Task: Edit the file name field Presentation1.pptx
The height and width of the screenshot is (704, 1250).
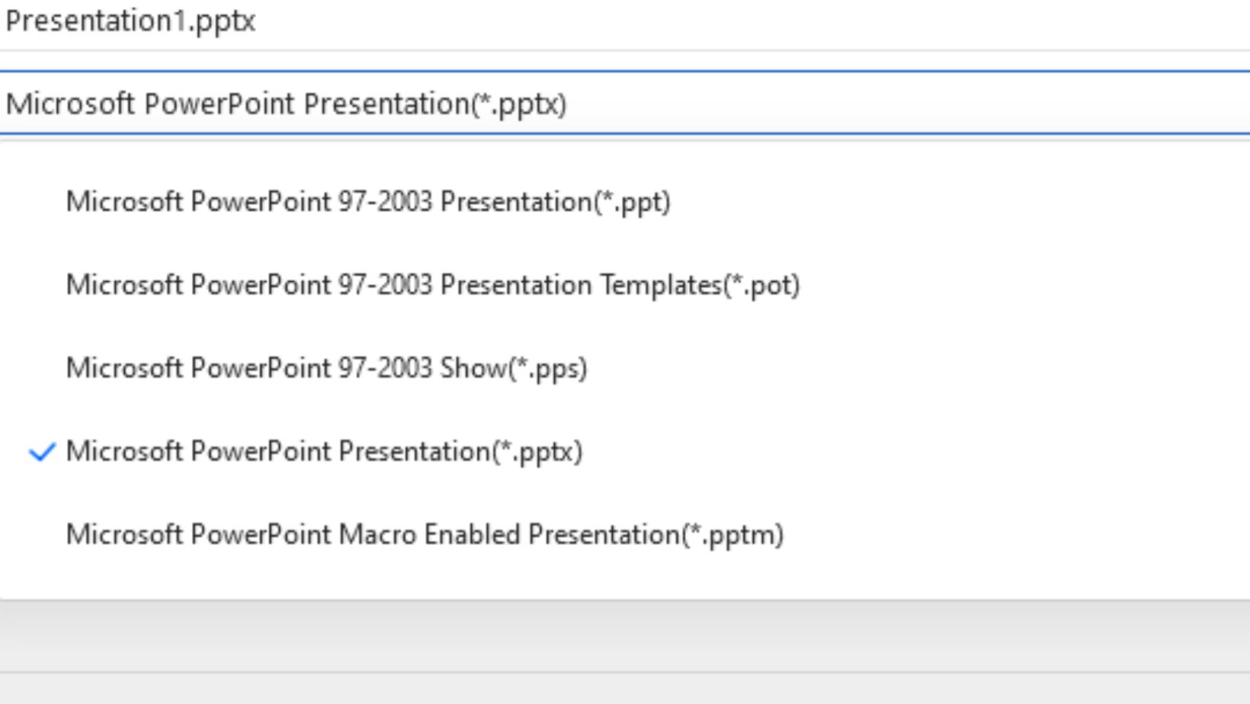Action: [625, 23]
